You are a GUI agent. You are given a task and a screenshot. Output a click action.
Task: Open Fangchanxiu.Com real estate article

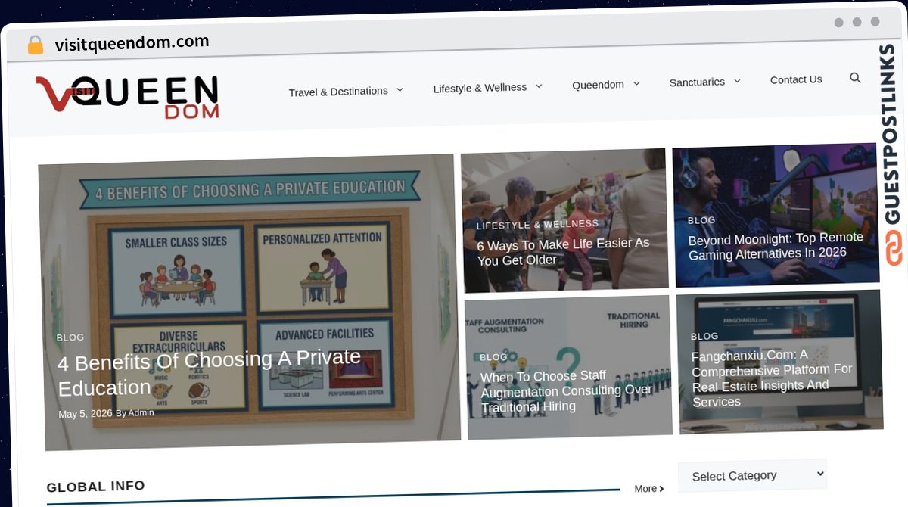pos(772,378)
